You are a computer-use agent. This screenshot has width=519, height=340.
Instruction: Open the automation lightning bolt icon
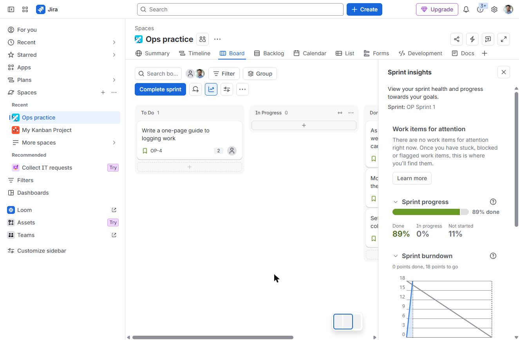coord(472,39)
